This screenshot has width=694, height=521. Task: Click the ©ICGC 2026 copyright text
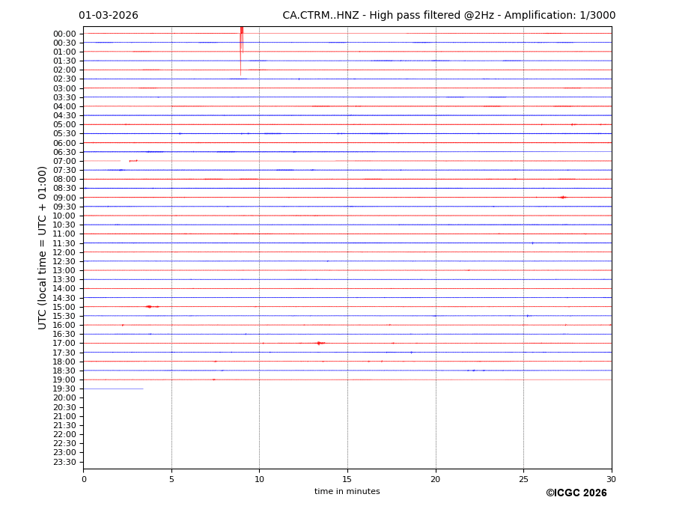coord(576,493)
